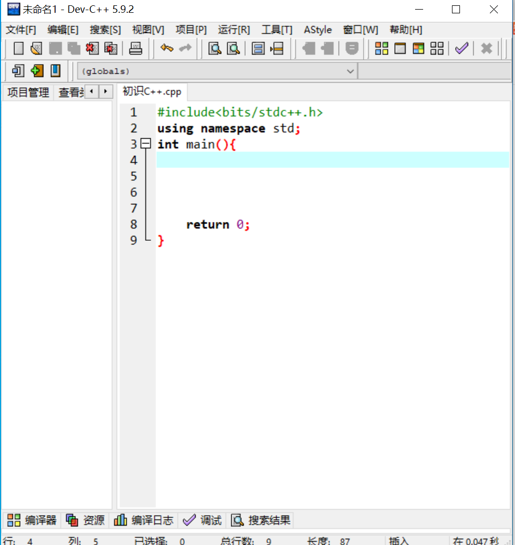
Task: Redo the edit with gray arrow
Action: click(x=185, y=48)
